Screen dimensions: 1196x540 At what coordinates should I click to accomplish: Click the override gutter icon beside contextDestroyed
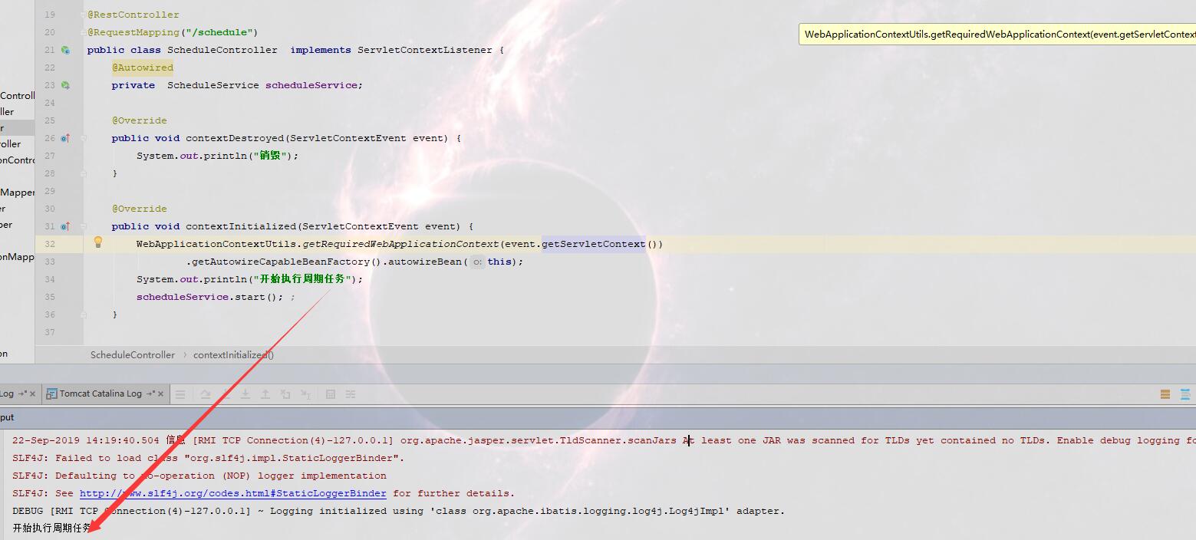coord(65,138)
